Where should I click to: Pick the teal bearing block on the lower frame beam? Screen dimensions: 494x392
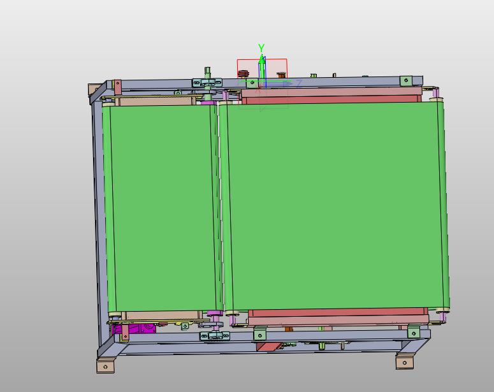(215, 336)
